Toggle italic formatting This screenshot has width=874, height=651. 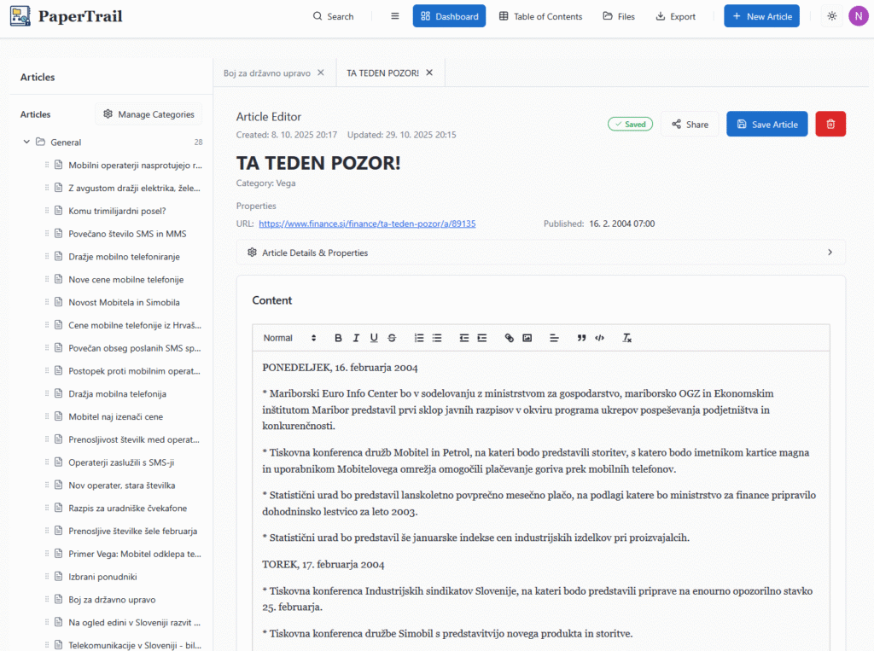(356, 338)
